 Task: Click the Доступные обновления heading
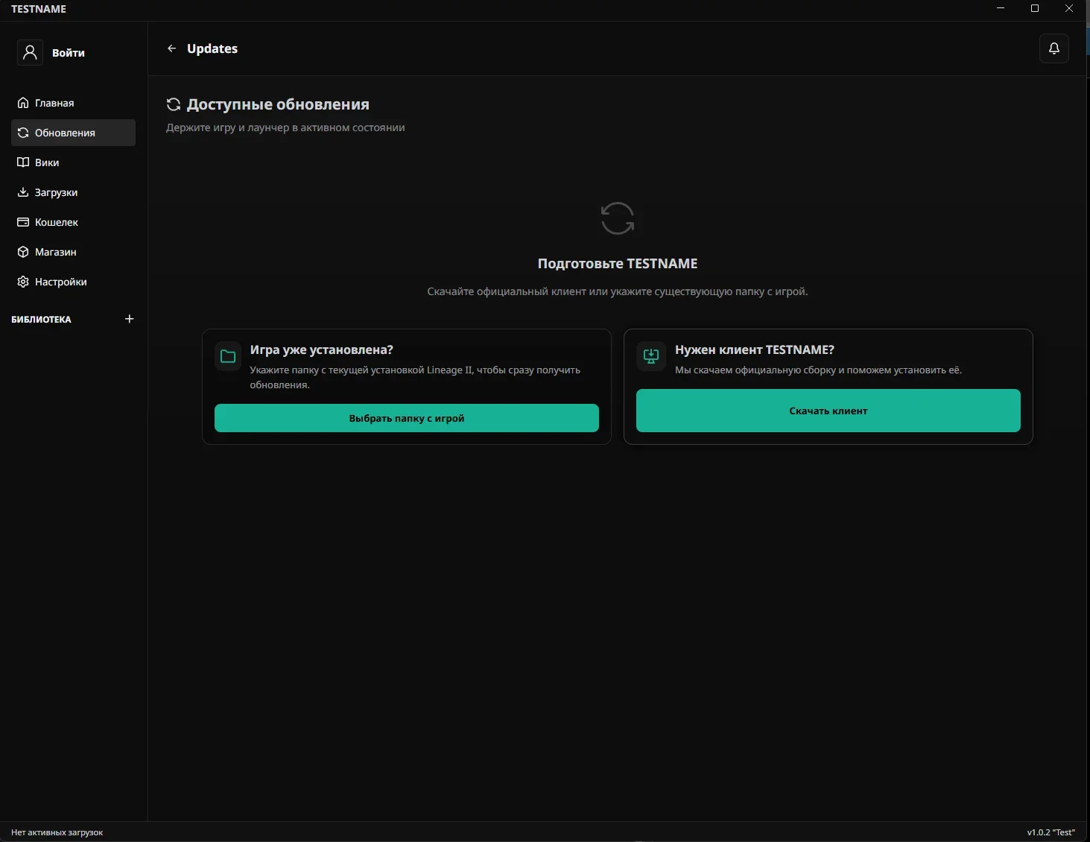tap(278, 104)
